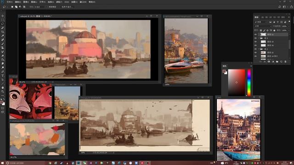Select the Eraser tool

pos(3,56)
